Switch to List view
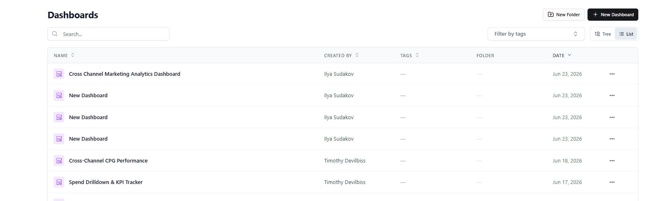 click(x=626, y=34)
